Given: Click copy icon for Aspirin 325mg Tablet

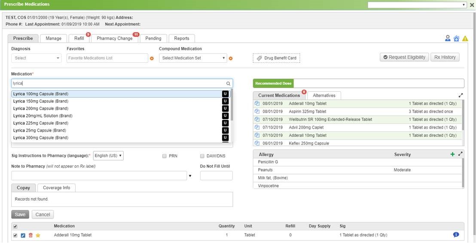Looking at the screenshot, I should 257,111.
